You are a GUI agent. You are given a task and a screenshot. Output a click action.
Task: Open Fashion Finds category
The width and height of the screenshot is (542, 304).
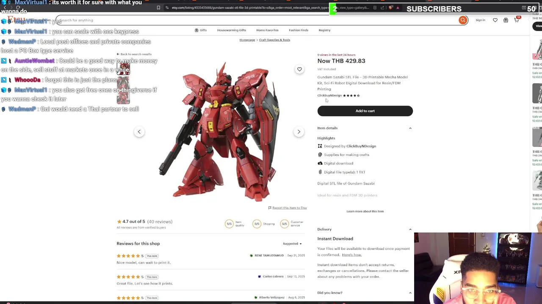[299, 30]
